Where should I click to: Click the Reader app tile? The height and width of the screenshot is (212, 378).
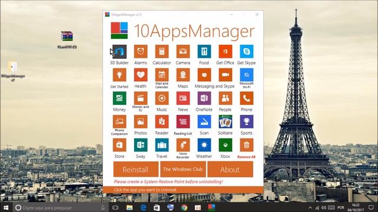pos(162,122)
